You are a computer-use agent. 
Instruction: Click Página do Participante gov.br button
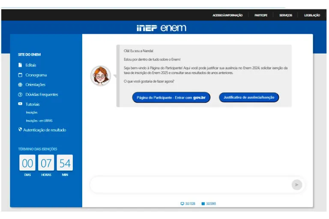click(x=171, y=98)
